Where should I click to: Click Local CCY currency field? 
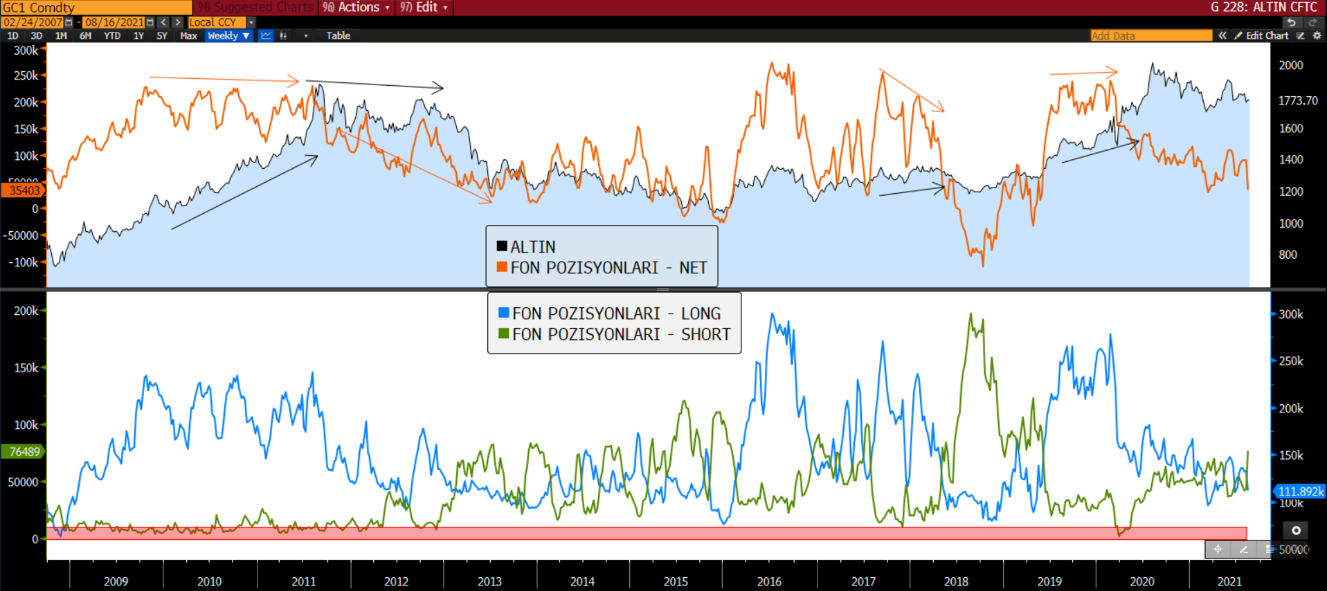pos(217,22)
